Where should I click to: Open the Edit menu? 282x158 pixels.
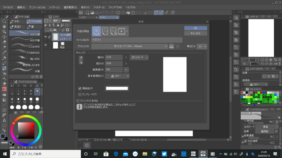[x=21, y=7]
